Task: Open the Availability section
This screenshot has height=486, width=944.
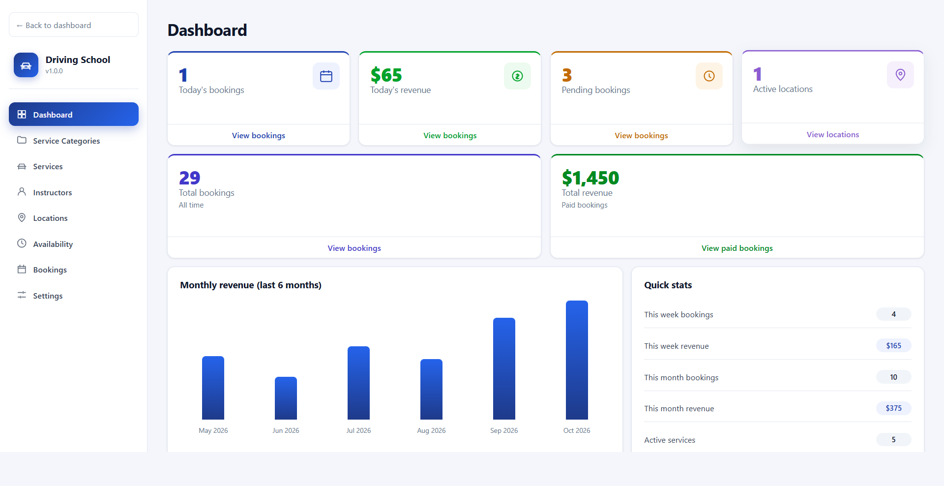Action: click(74, 244)
